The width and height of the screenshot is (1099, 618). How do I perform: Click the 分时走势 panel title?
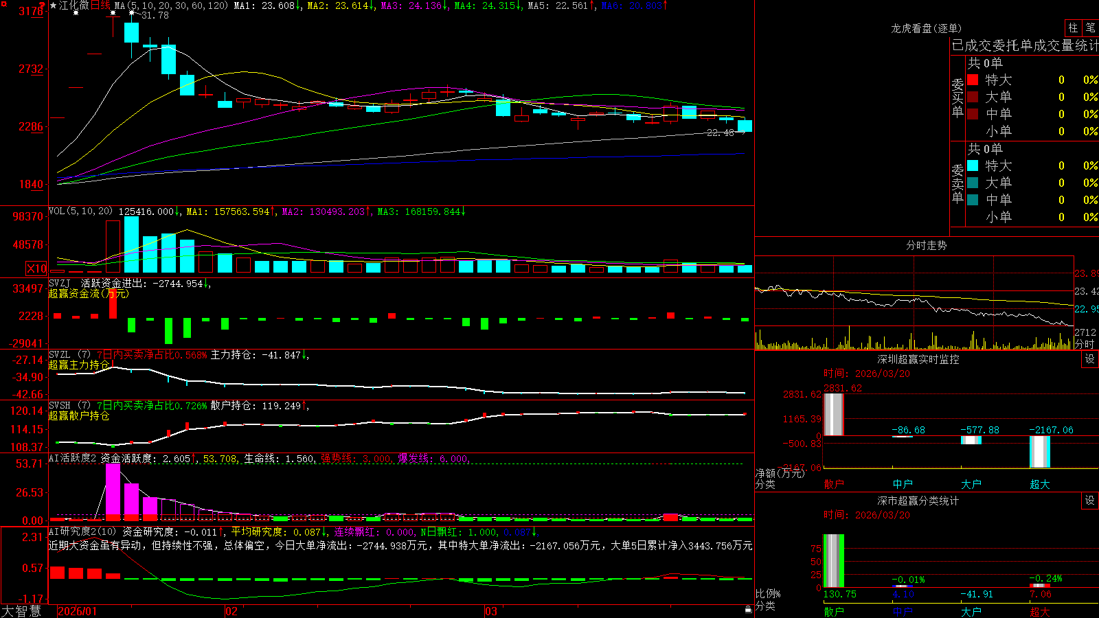tap(926, 245)
